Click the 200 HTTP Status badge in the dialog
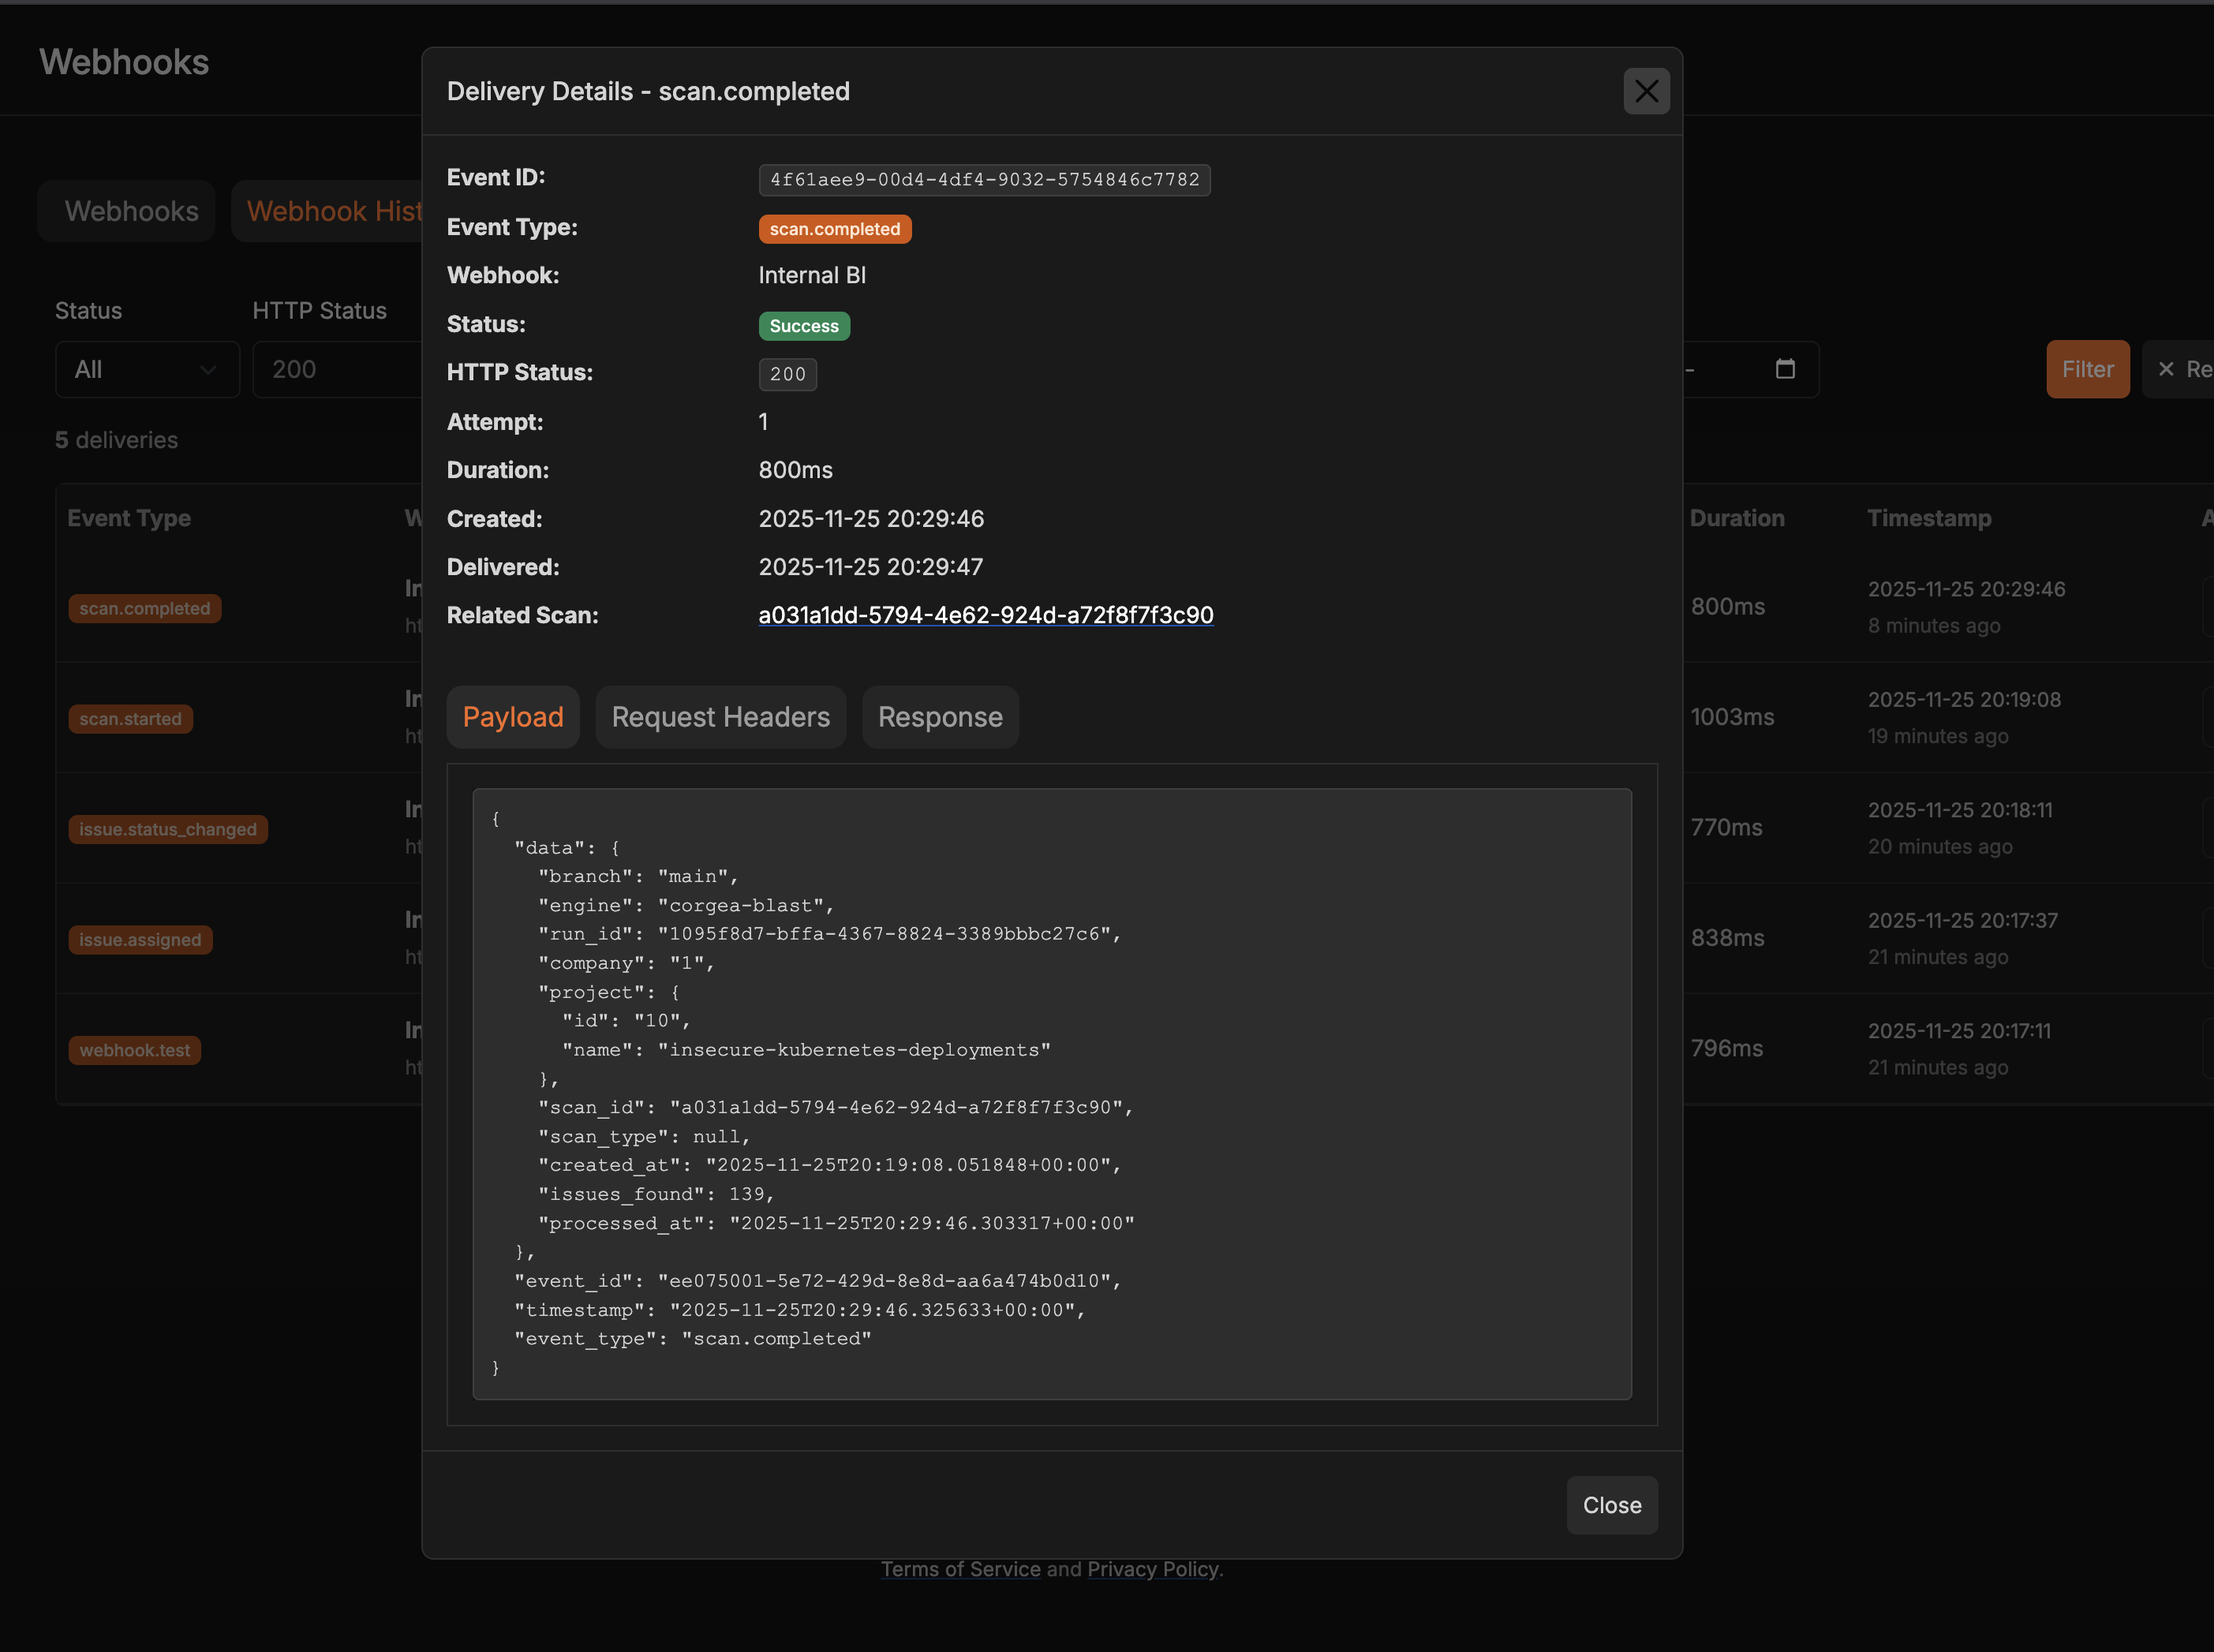The width and height of the screenshot is (2214, 1652). click(x=787, y=374)
